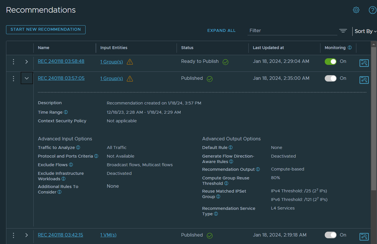The height and width of the screenshot is (244, 377).
Task: Open 1 Group(s) link in REC 240118 03:58:48 row
Action: click(x=112, y=62)
